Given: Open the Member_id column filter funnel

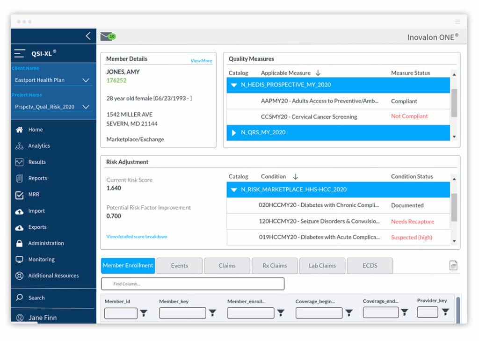Looking at the screenshot, I should [144, 313].
